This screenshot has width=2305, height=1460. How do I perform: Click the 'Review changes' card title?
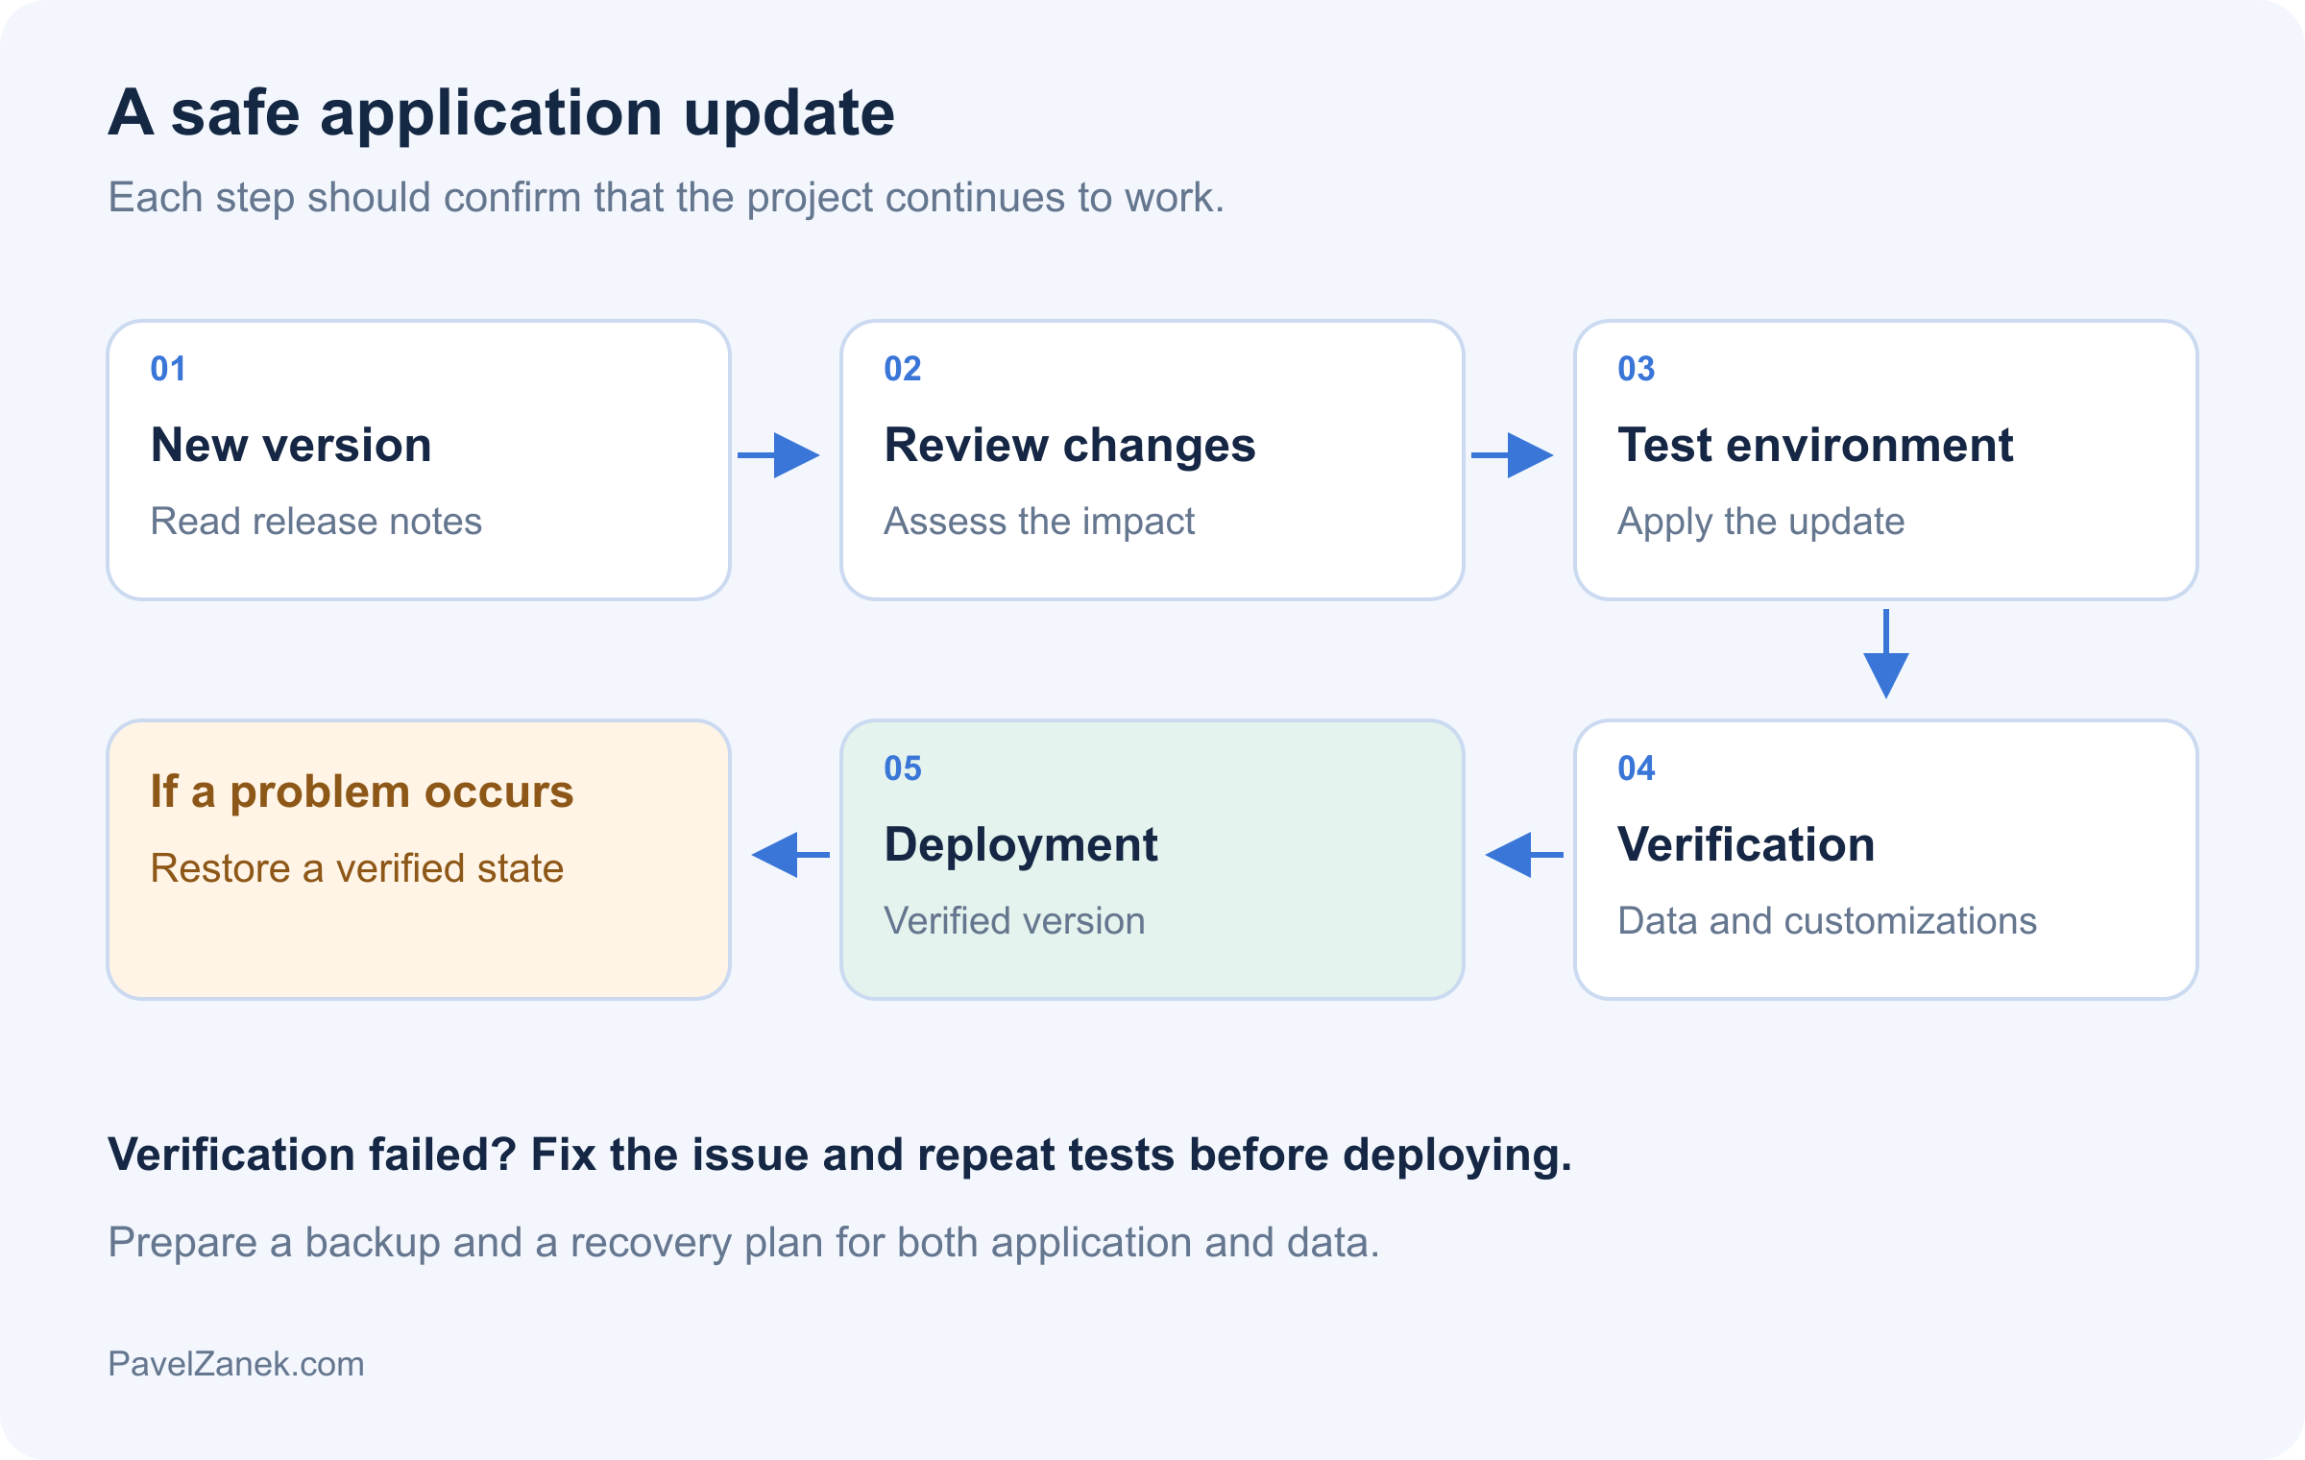point(1070,446)
